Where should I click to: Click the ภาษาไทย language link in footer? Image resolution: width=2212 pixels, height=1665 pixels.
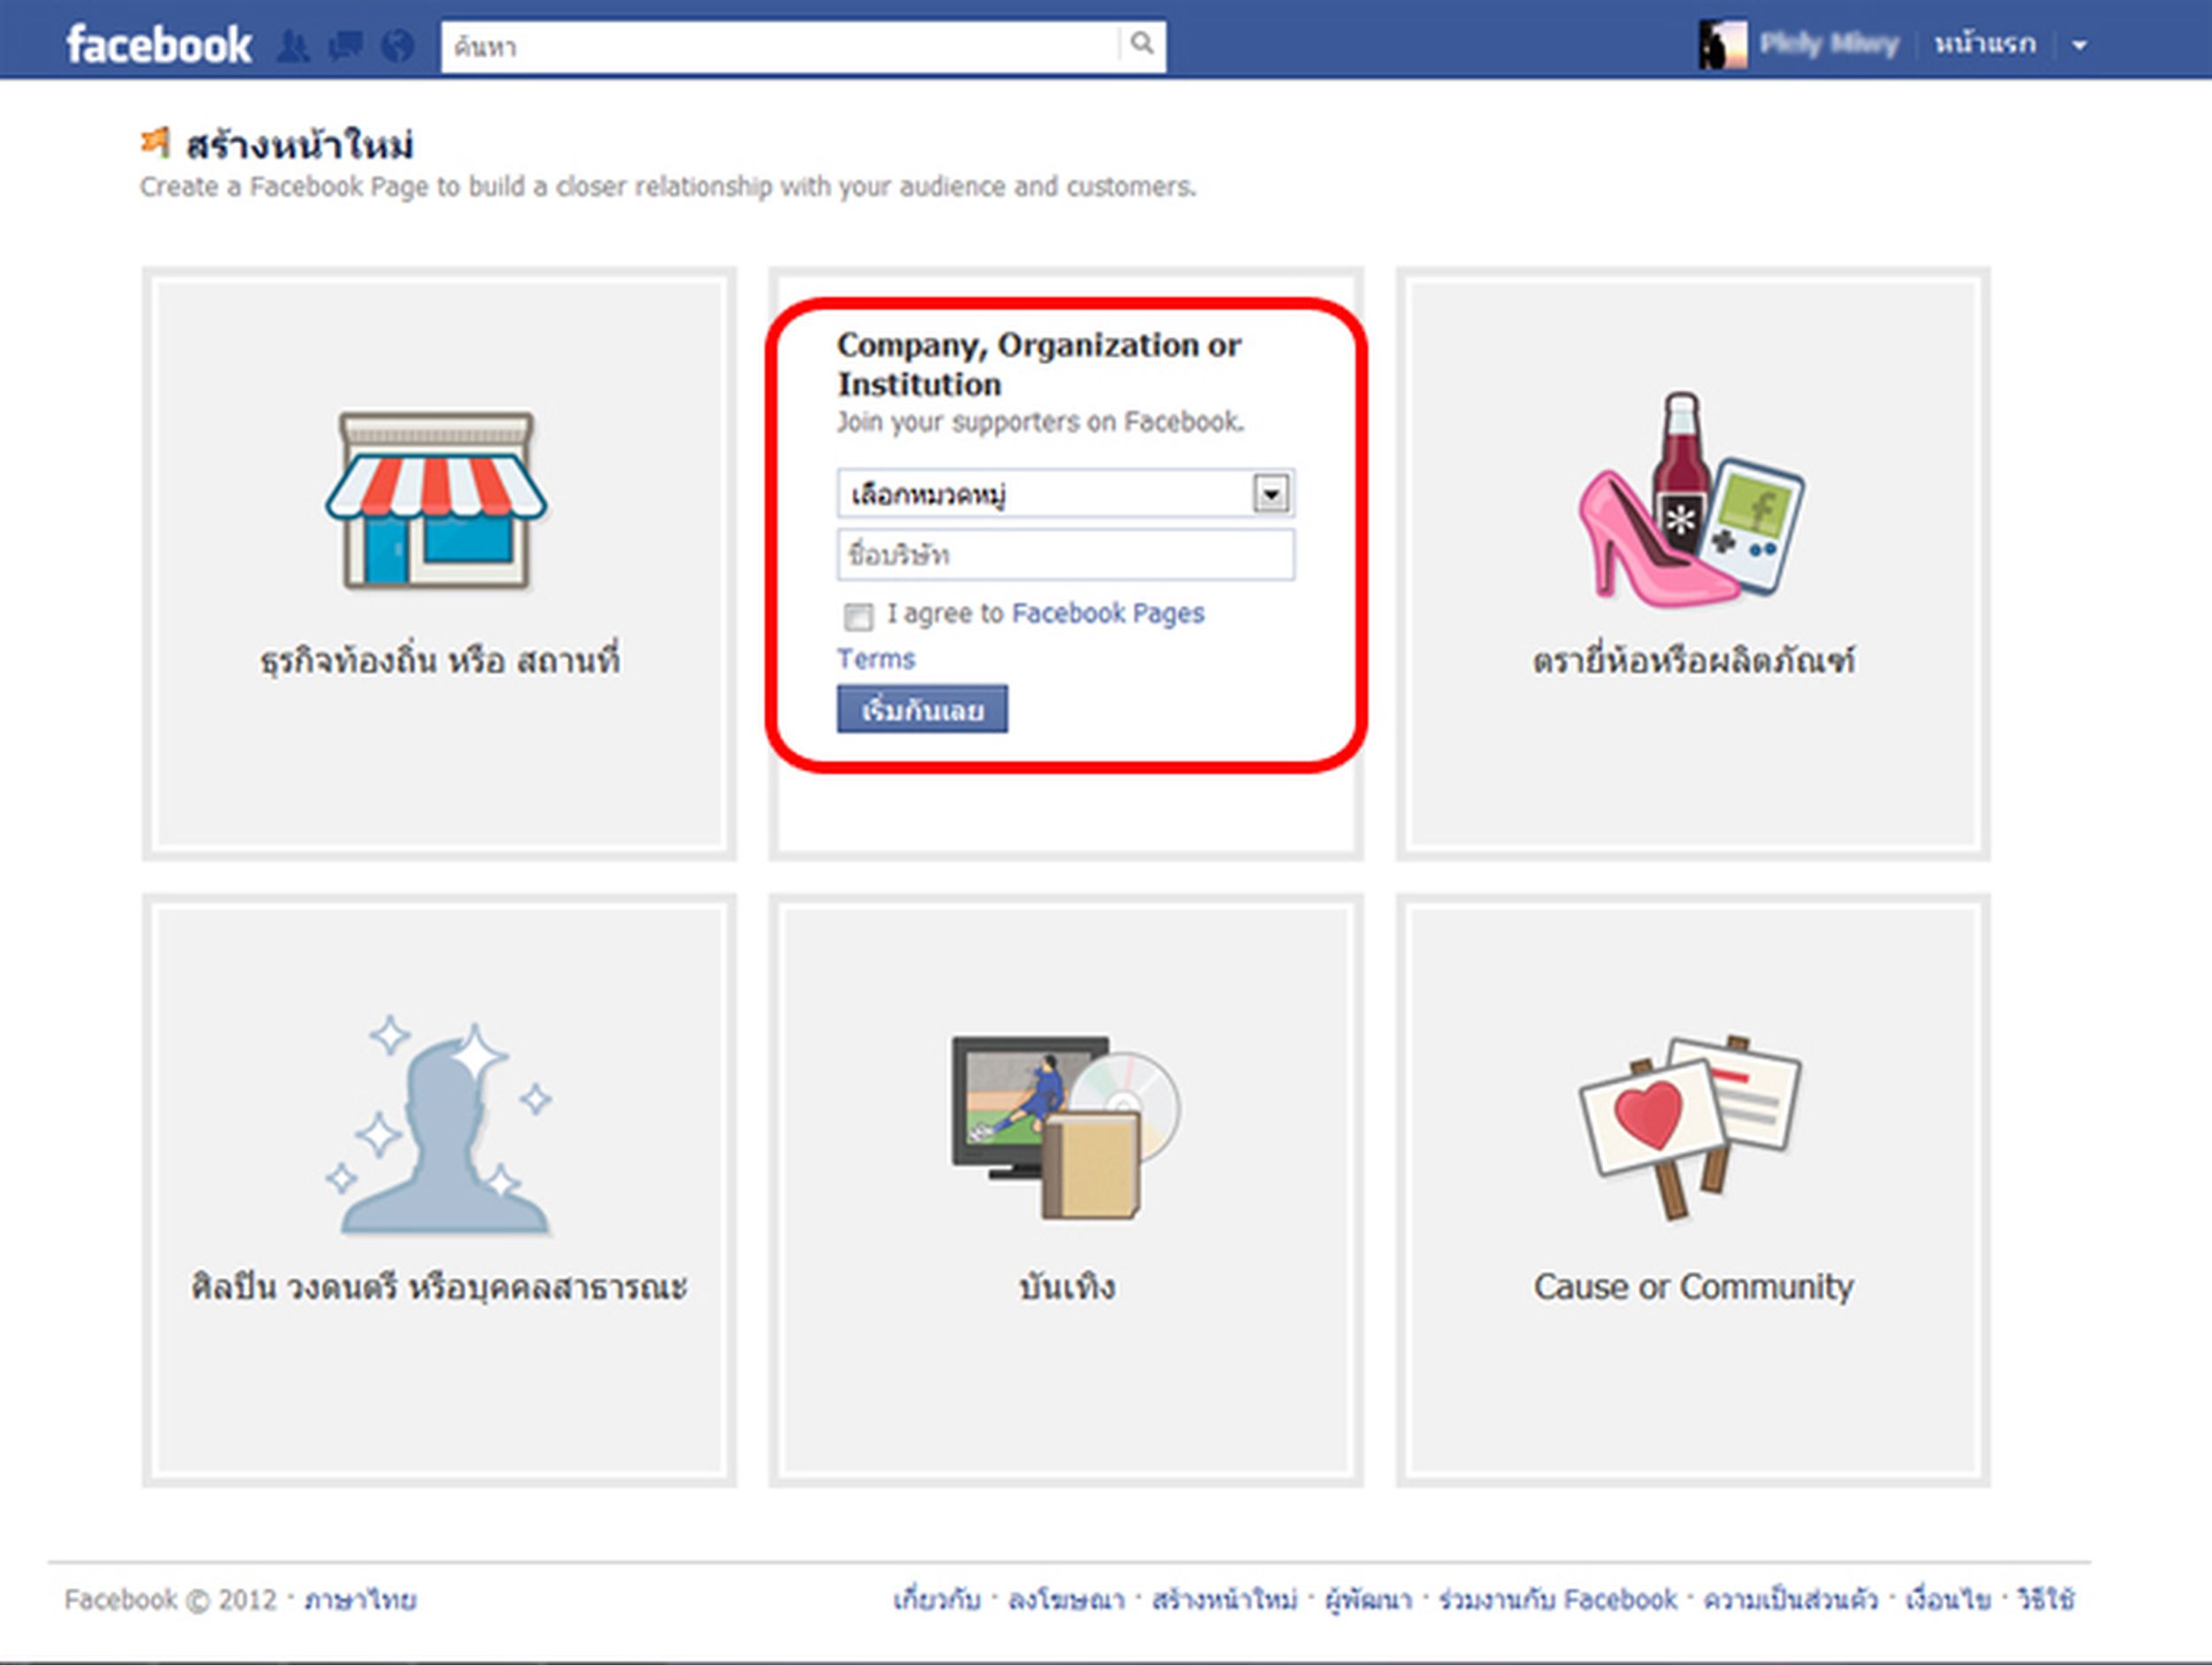pos(361,1600)
